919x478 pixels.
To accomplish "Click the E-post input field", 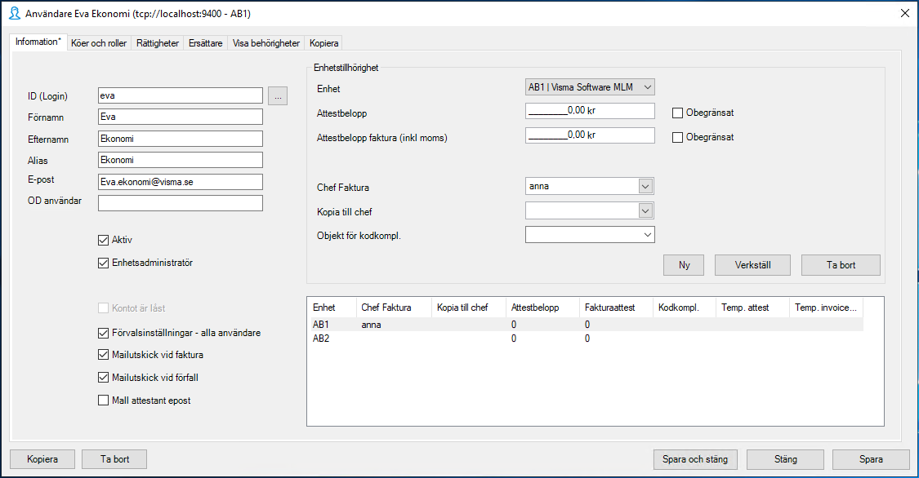I will click(x=180, y=179).
